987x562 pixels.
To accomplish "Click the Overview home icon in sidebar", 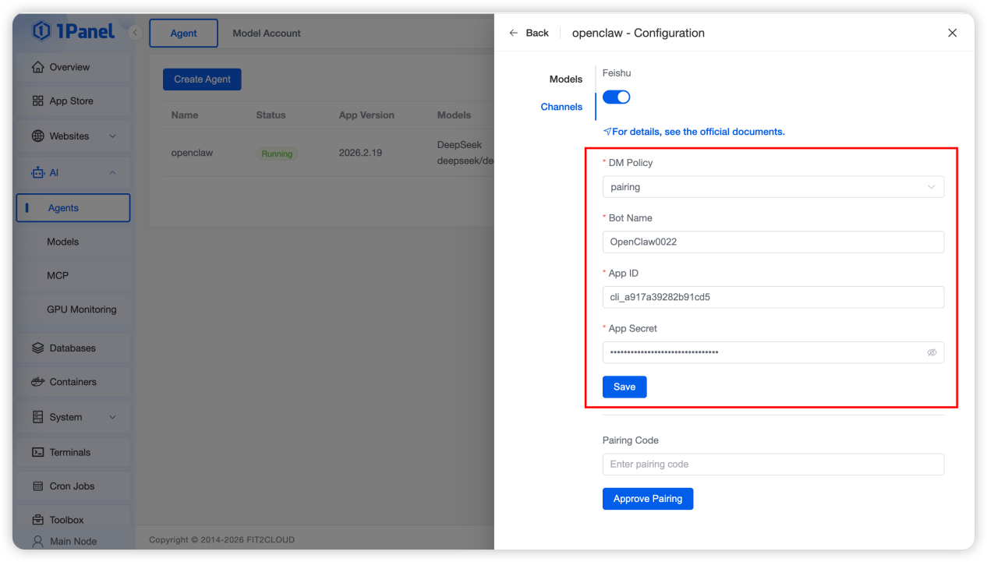I will [37, 67].
